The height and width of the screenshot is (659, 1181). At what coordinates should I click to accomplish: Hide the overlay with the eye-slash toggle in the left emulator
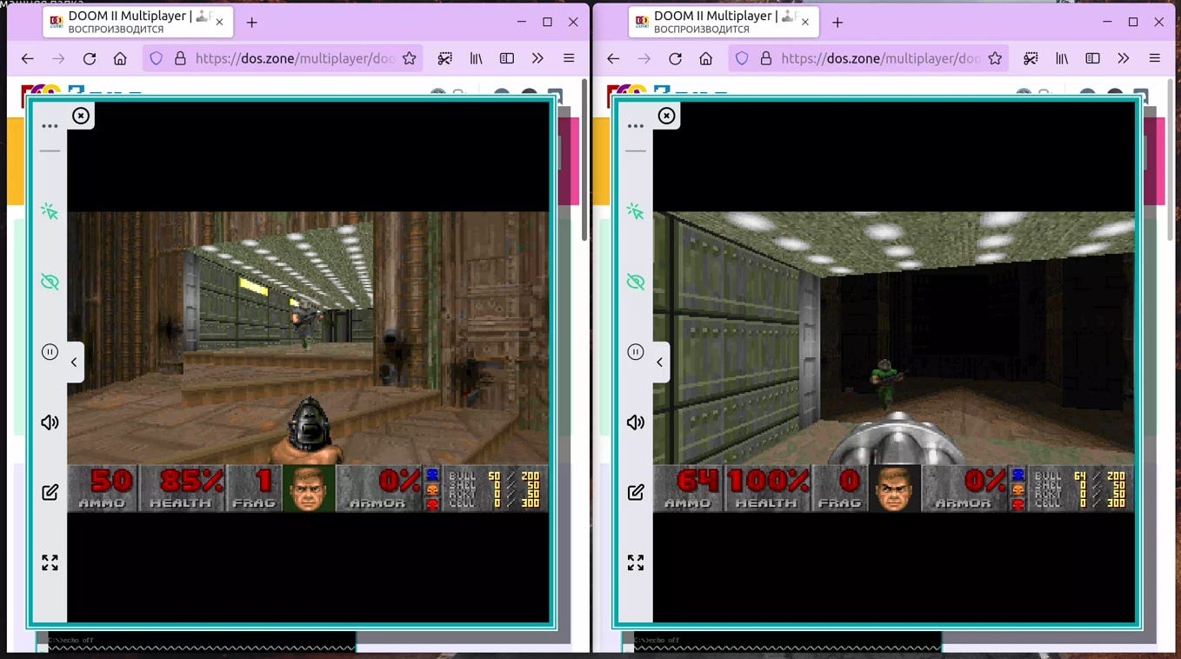(x=50, y=281)
